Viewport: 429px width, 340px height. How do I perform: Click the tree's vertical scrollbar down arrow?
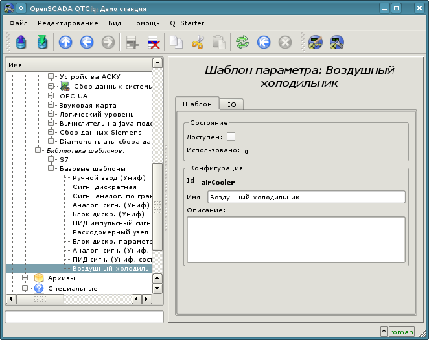(x=157, y=288)
